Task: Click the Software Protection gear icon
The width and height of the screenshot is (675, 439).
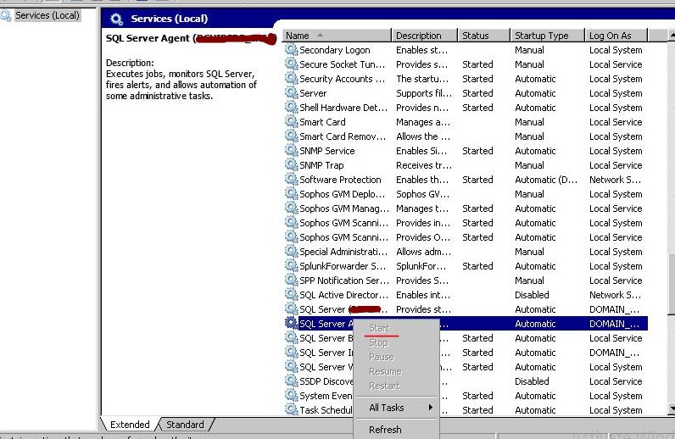Action: point(292,180)
